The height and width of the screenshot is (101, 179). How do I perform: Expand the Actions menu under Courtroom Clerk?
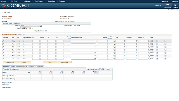tap(4, 21)
